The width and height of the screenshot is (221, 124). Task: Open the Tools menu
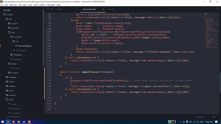(36, 5)
